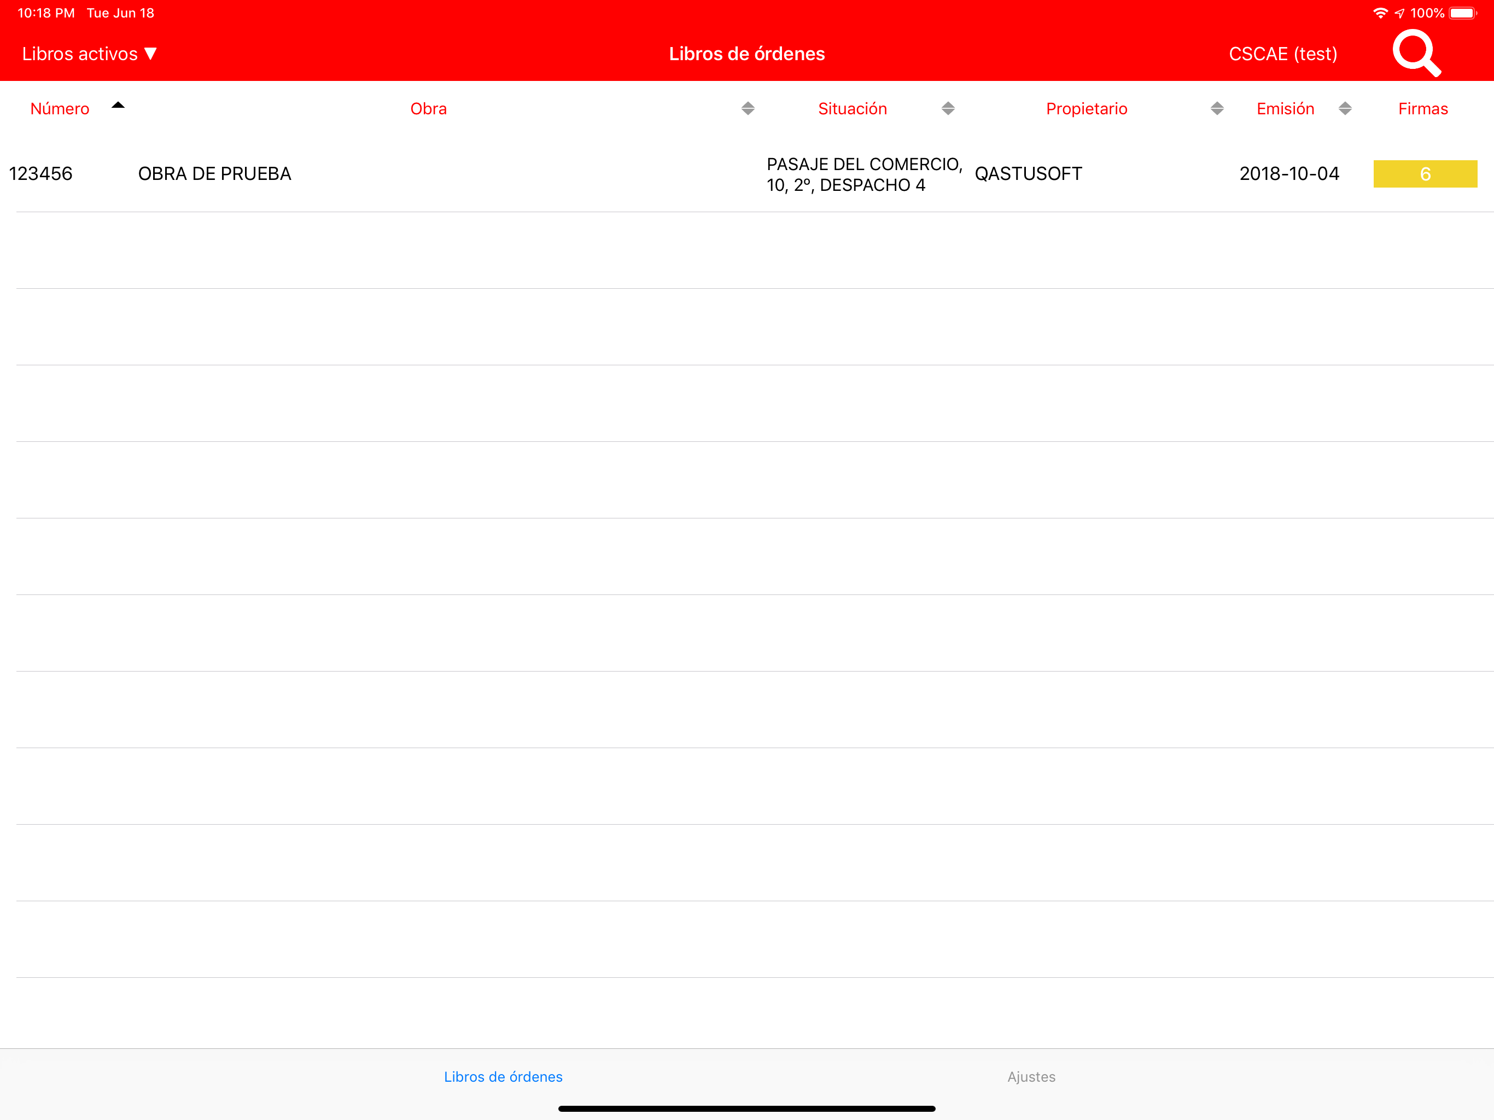
Task: Expand the Libros activos dropdown
Action: point(89,54)
